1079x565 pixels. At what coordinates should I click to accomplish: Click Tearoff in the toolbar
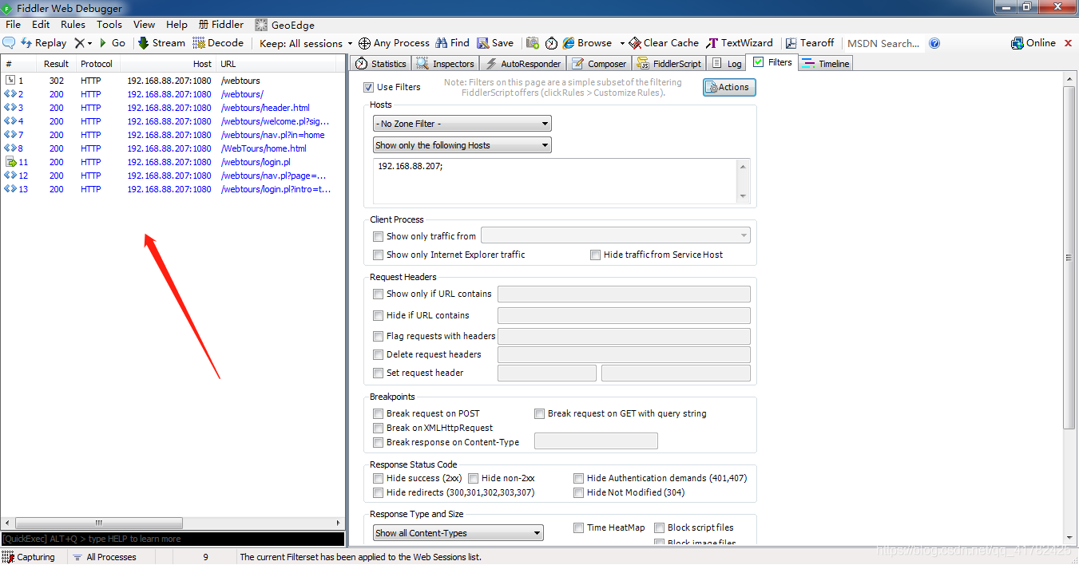click(x=810, y=43)
